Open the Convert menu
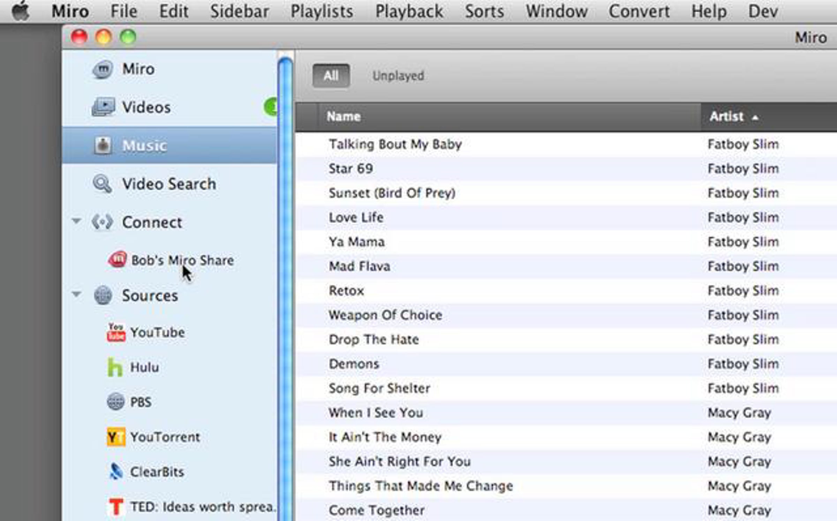837x521 pixels. [x=639, y=11]
